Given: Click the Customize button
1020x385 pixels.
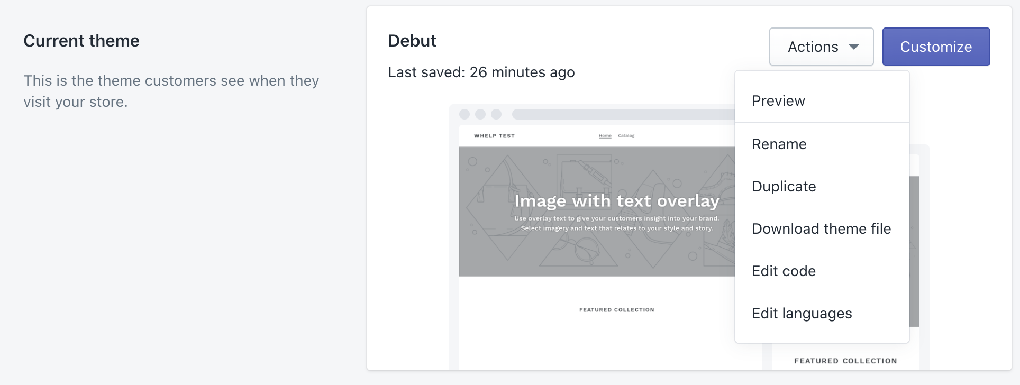Looking at the screenshot, I should point(936,47).
